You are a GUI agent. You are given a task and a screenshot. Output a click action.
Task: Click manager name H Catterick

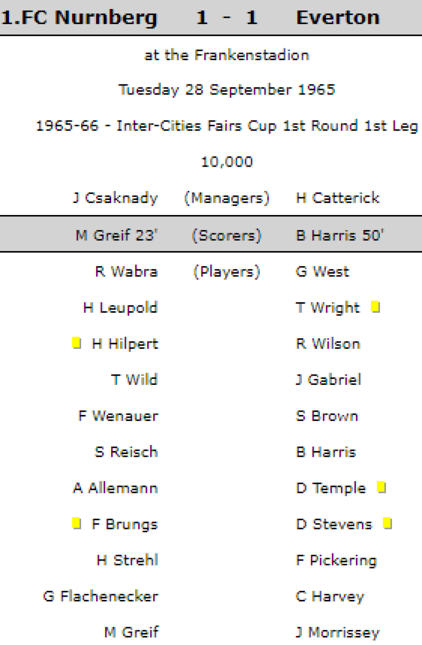pos(338,198)
